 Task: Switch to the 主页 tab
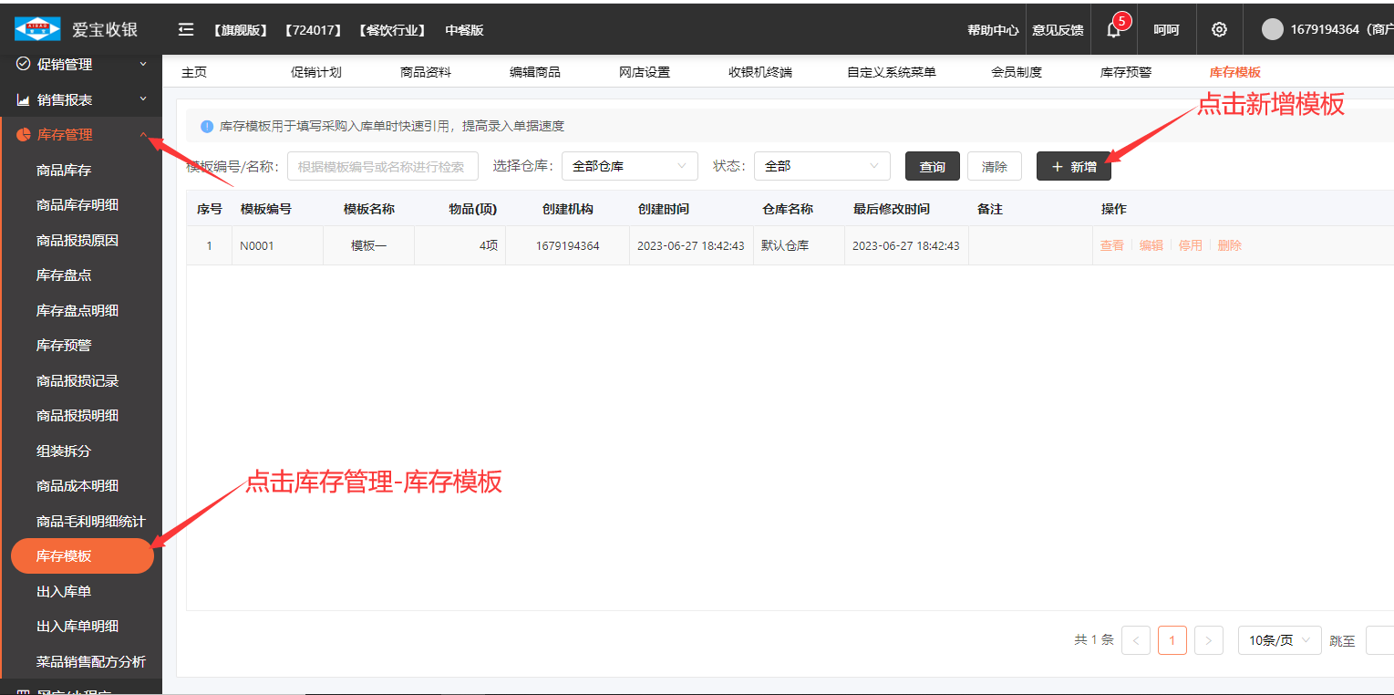click(194, 72)
